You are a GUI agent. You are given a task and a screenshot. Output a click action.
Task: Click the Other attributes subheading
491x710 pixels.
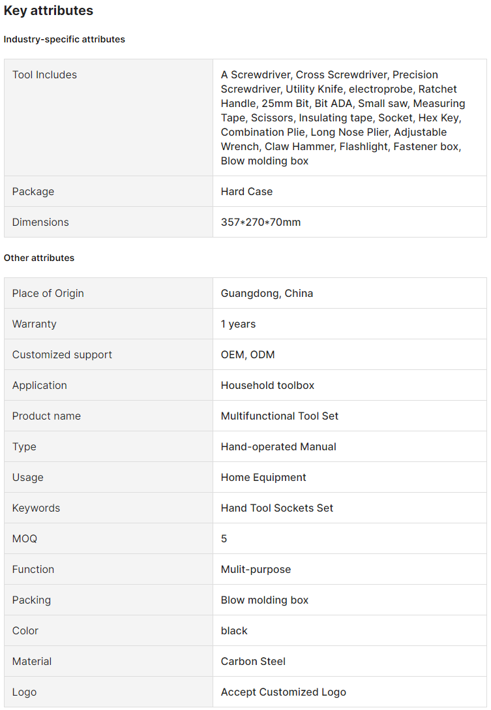(39, 258)
